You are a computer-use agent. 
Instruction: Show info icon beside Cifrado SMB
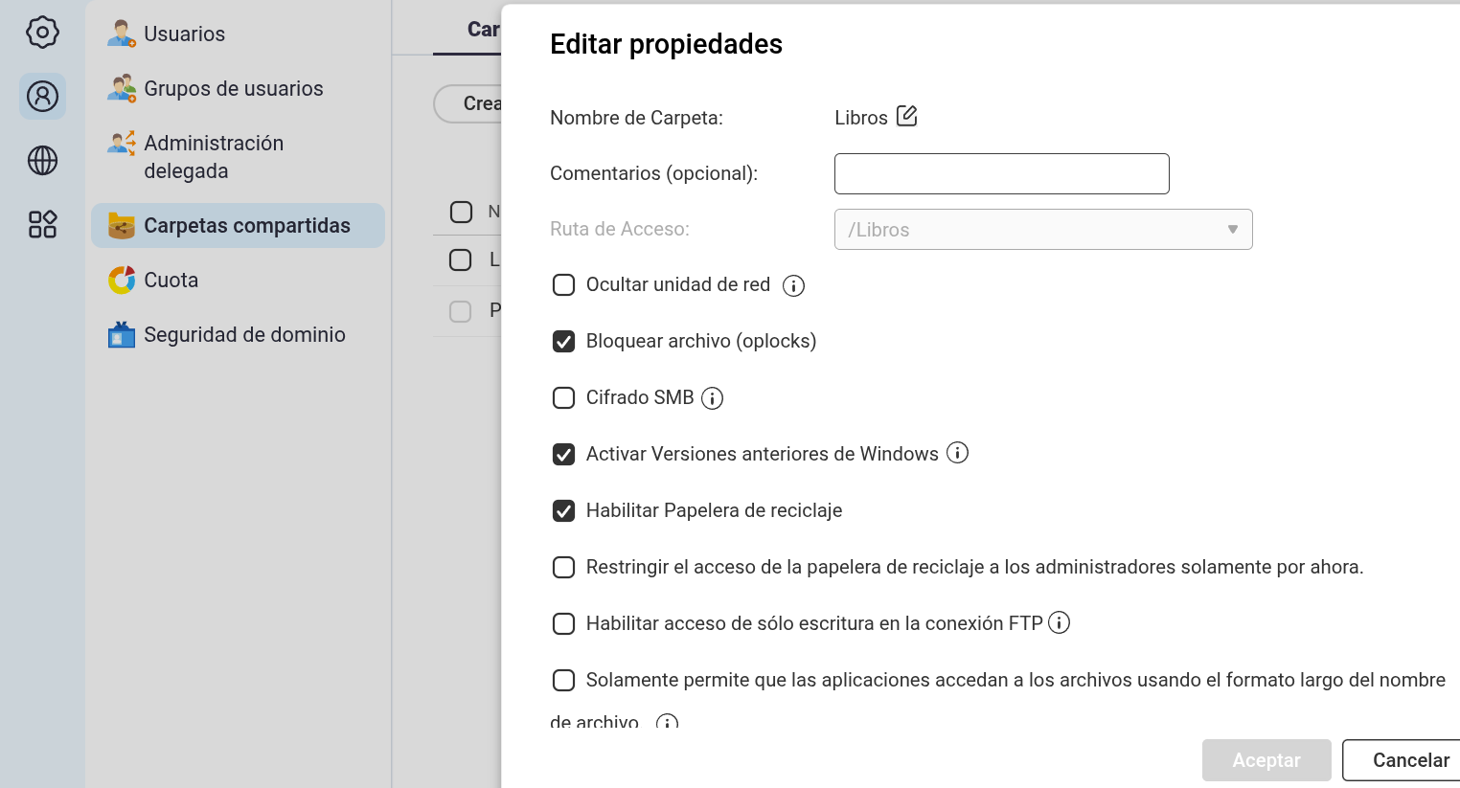(712, 398)
